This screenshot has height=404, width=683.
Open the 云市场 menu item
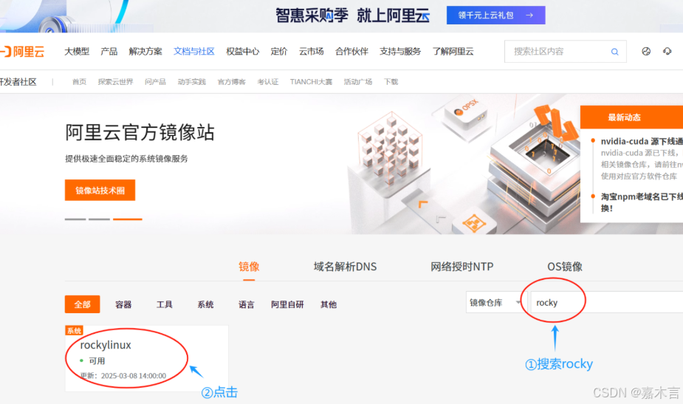click(x=311, y=52)
